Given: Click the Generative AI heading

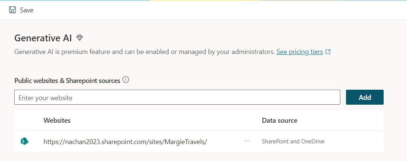Looking at the screenshot, I should point(43,38).
